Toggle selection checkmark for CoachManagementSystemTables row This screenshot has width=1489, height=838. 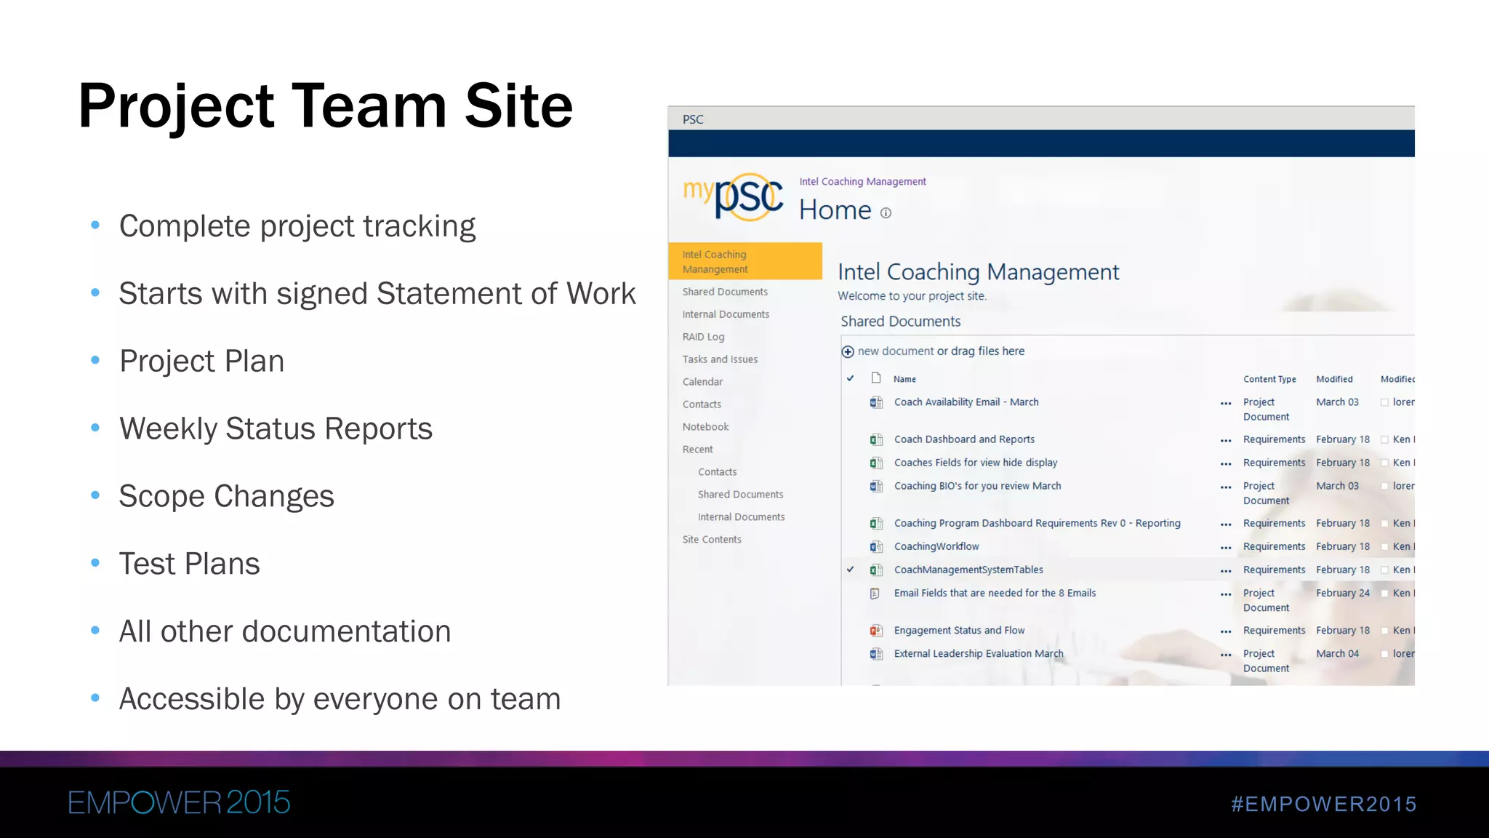pos(850,570)
